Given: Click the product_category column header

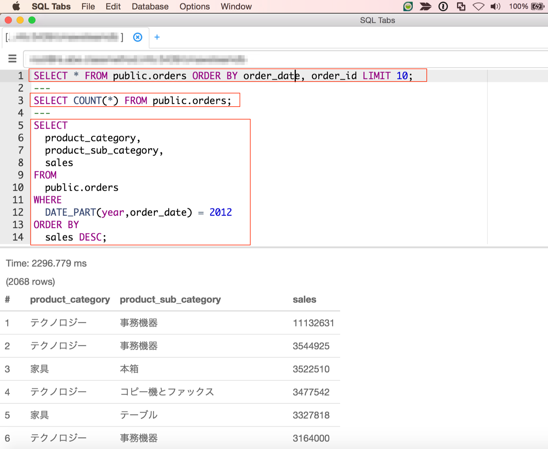Looking at the screenshot, I should tap(70, 299).
